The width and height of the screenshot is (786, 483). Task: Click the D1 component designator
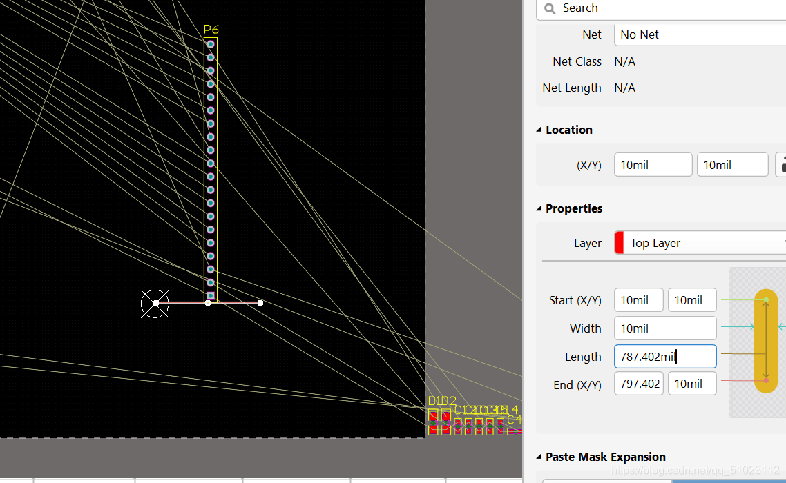coord(434,401)
